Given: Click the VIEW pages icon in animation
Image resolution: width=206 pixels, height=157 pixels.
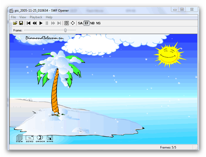Looking at the screenshot, I should (x=19, y=138).
